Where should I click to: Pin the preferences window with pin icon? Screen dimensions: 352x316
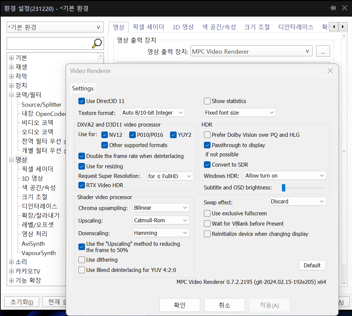point(333,8)
